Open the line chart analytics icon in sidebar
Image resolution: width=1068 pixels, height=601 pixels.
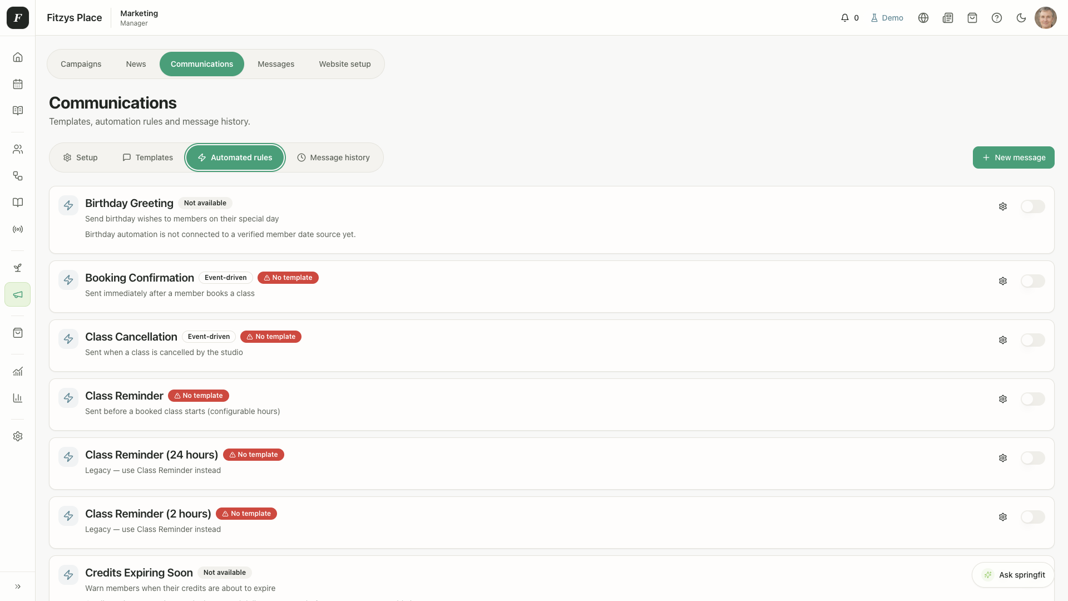pyautogui.click(x=18, y=371)
